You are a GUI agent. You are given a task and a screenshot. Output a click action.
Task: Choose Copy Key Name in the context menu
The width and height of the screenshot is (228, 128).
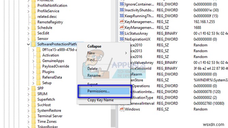101,100
